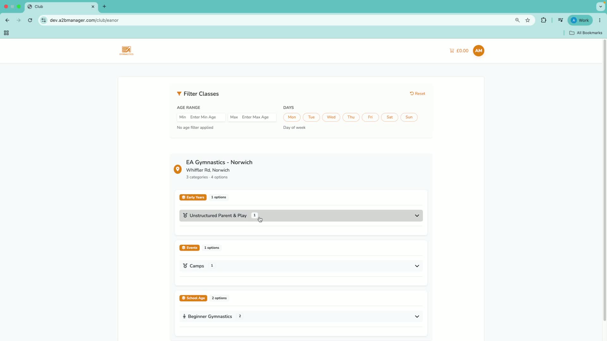Screen dimensions: 607x341
Task: Expand the Camps section chevron
Action: point(417,266)
